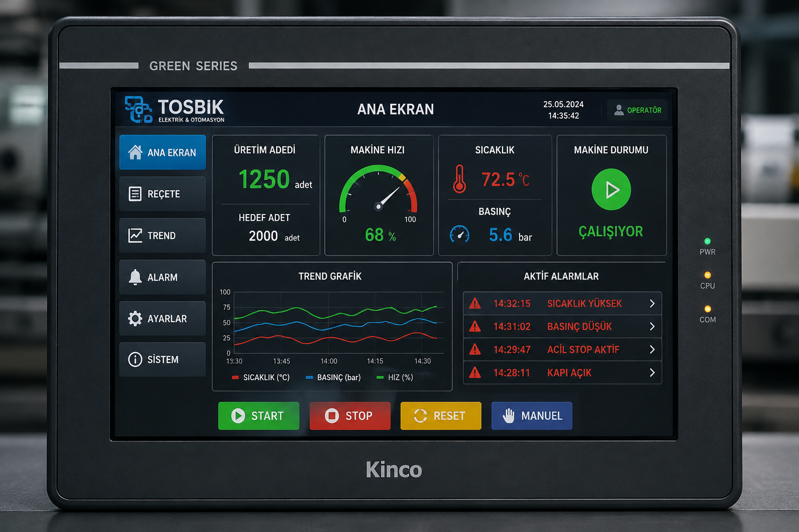The image size is (799, 532).
Task: Click warning triangle of 14:28:11 alarm
Action: pos(475,373)
